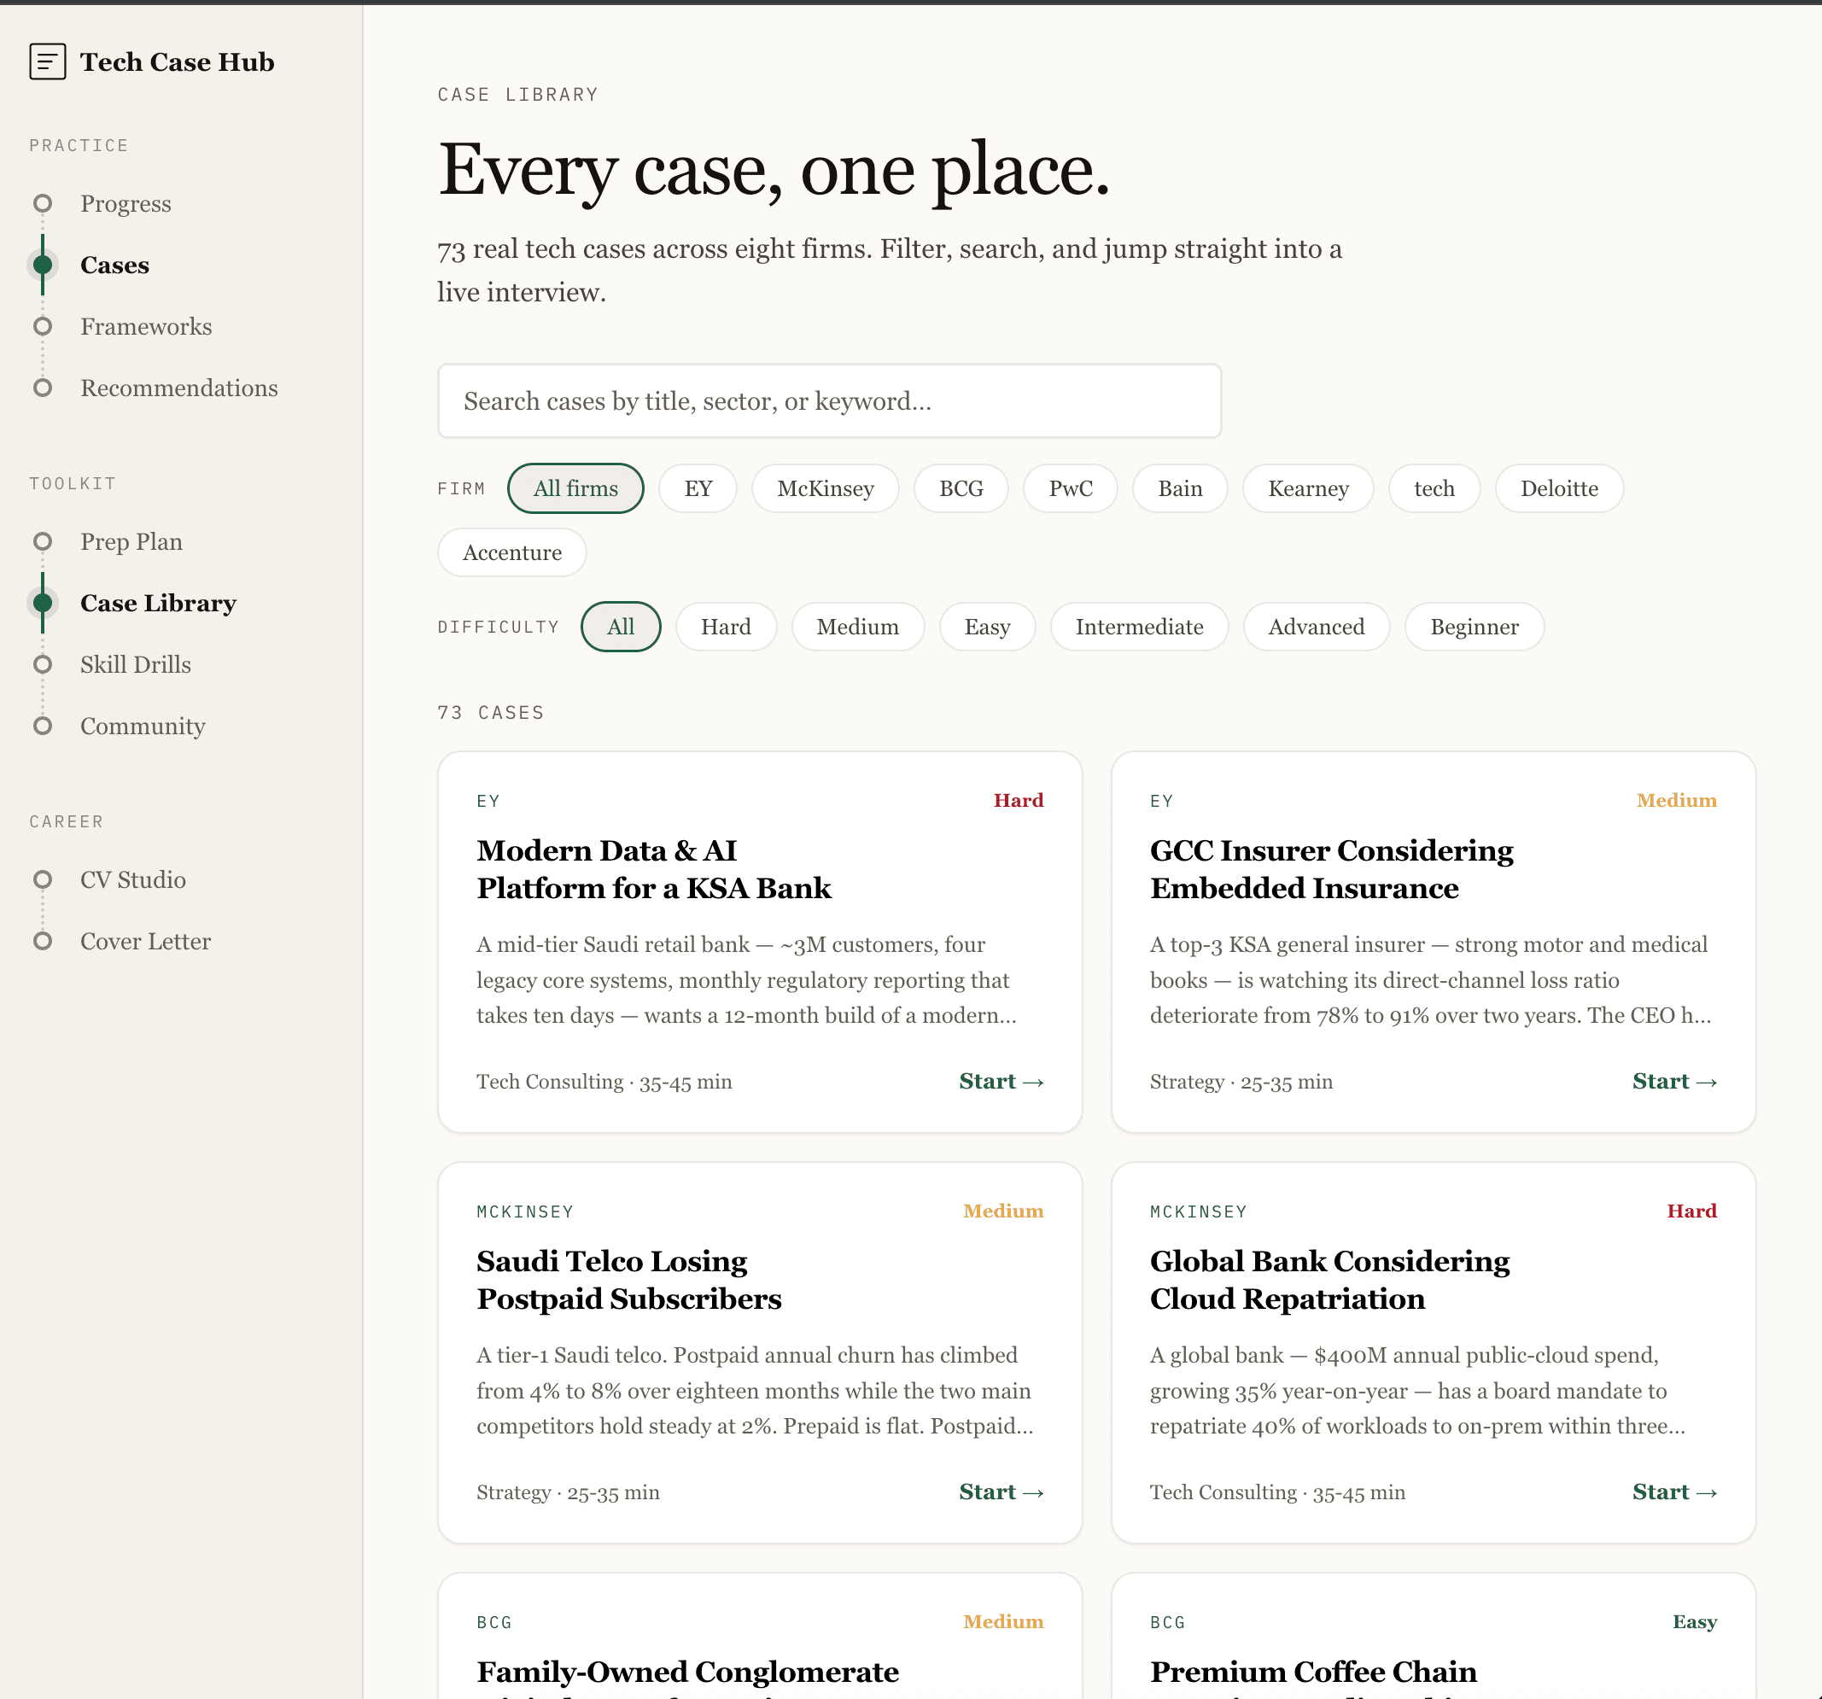Select the tech firm filter chip
This screenshot has width=1822, height=1699.
pos(1434,488)
